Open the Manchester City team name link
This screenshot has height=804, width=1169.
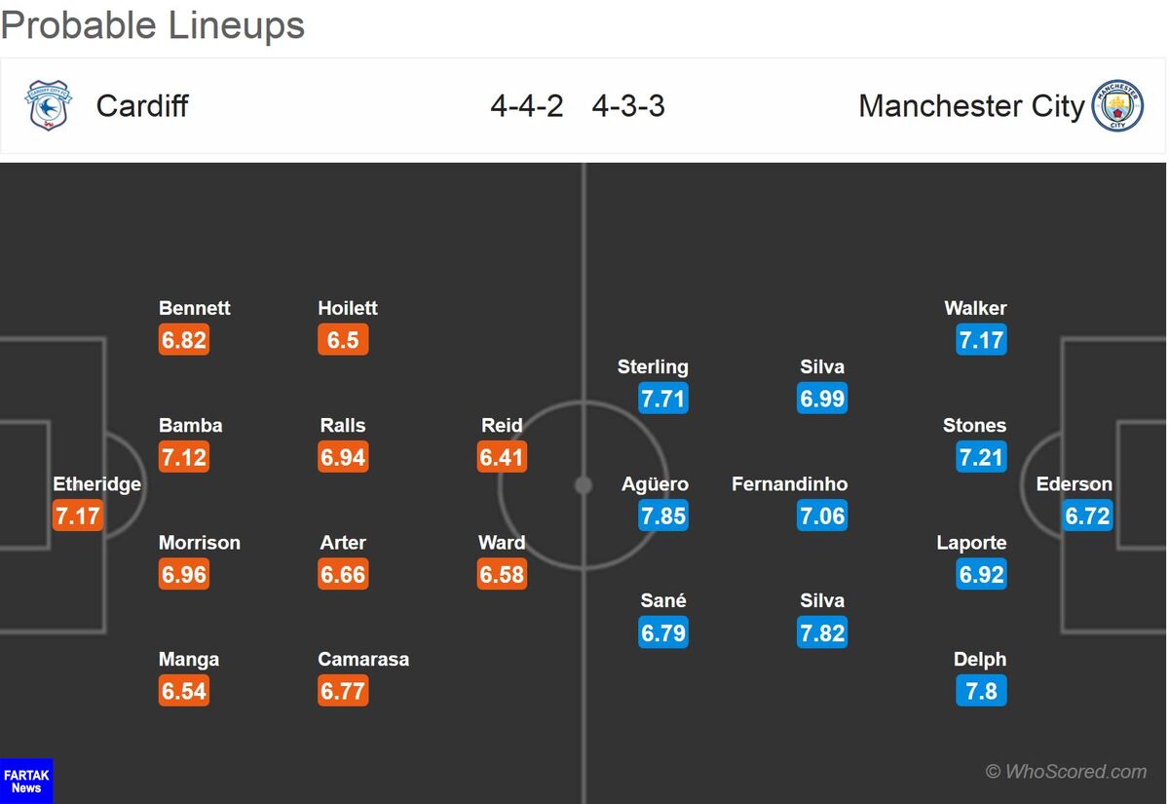click(971, 105)
